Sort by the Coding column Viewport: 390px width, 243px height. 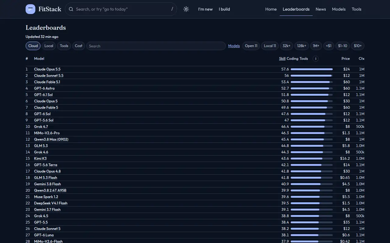(292, 59)
